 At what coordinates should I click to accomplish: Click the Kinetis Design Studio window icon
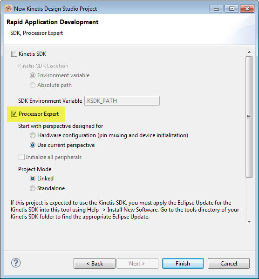pos(8,8)
